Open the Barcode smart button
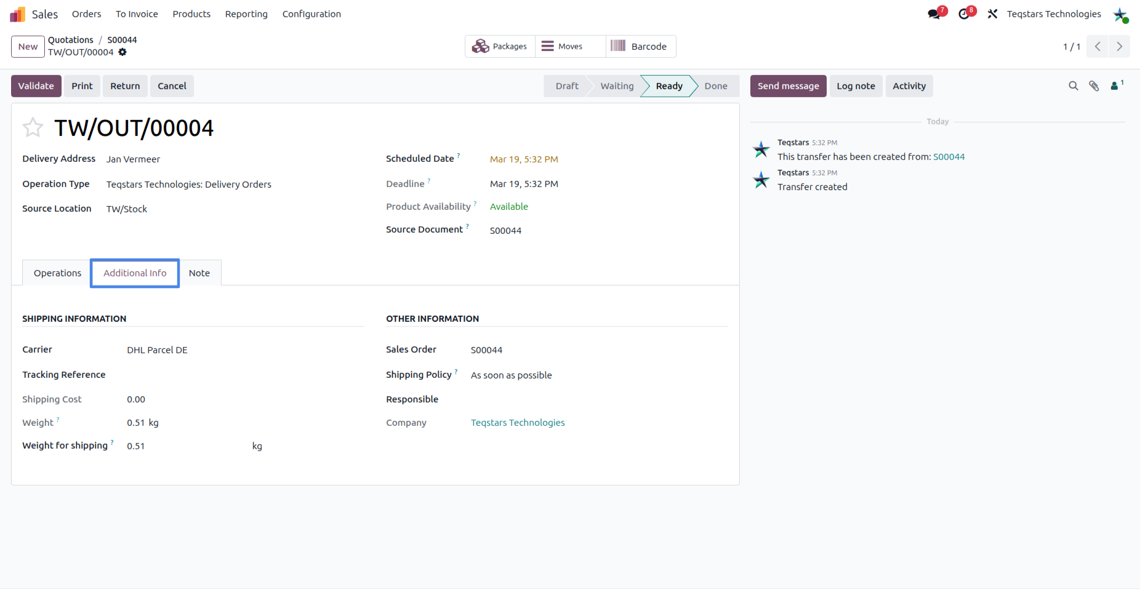1140x589 pixels. point(641,47)
